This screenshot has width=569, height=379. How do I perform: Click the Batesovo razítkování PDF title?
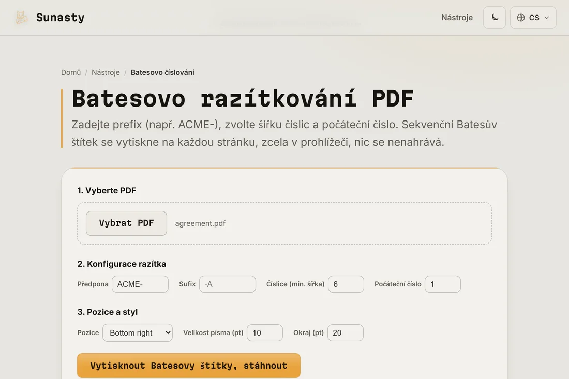(x=243, y=98)
